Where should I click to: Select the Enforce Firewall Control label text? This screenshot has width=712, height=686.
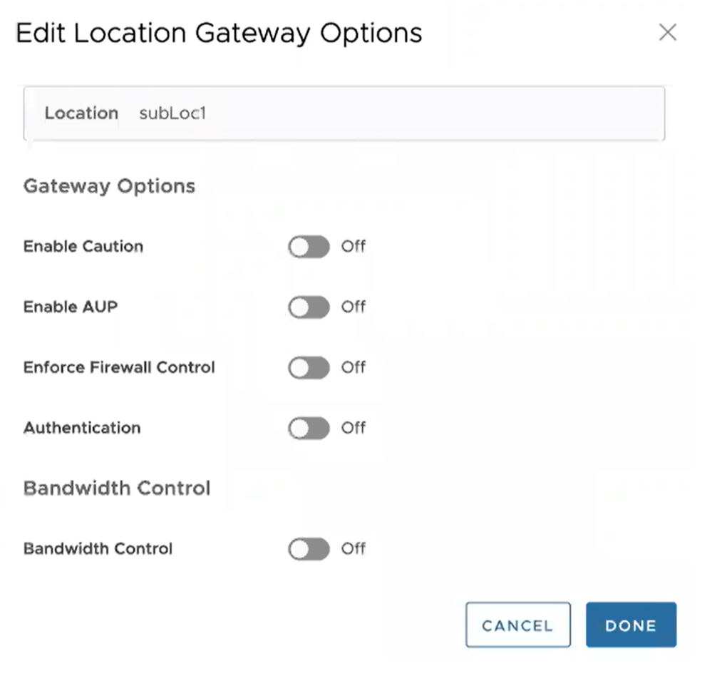coord(119,368)
